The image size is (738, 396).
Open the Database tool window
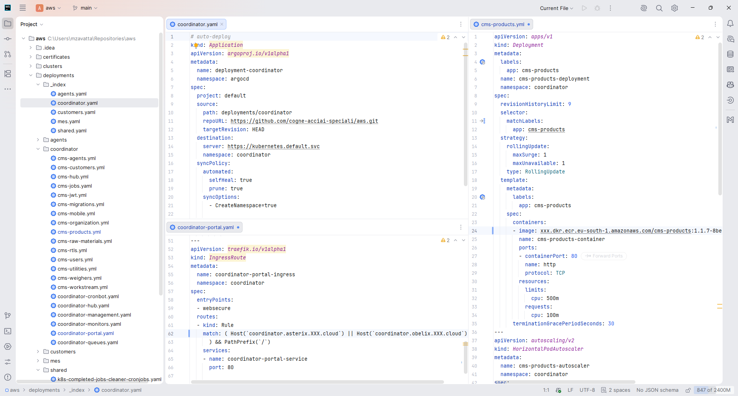tap(730, 54)
